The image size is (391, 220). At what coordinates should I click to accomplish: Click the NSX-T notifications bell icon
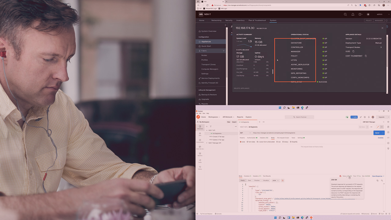[x=353, y=14]
